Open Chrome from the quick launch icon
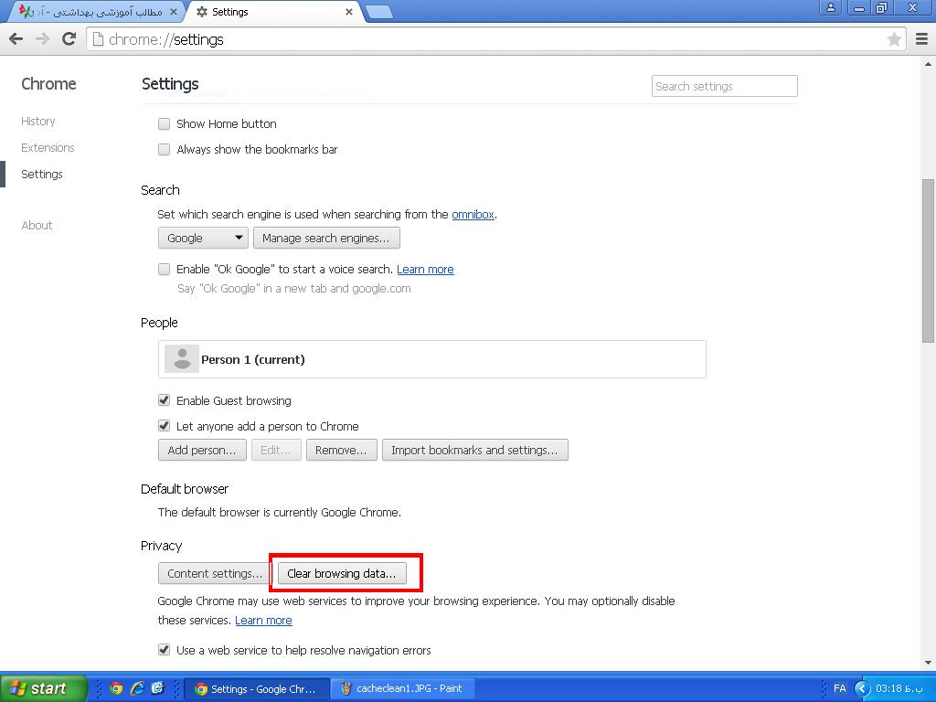This screenshot has width=936, height=702. (x=116, y=688)
